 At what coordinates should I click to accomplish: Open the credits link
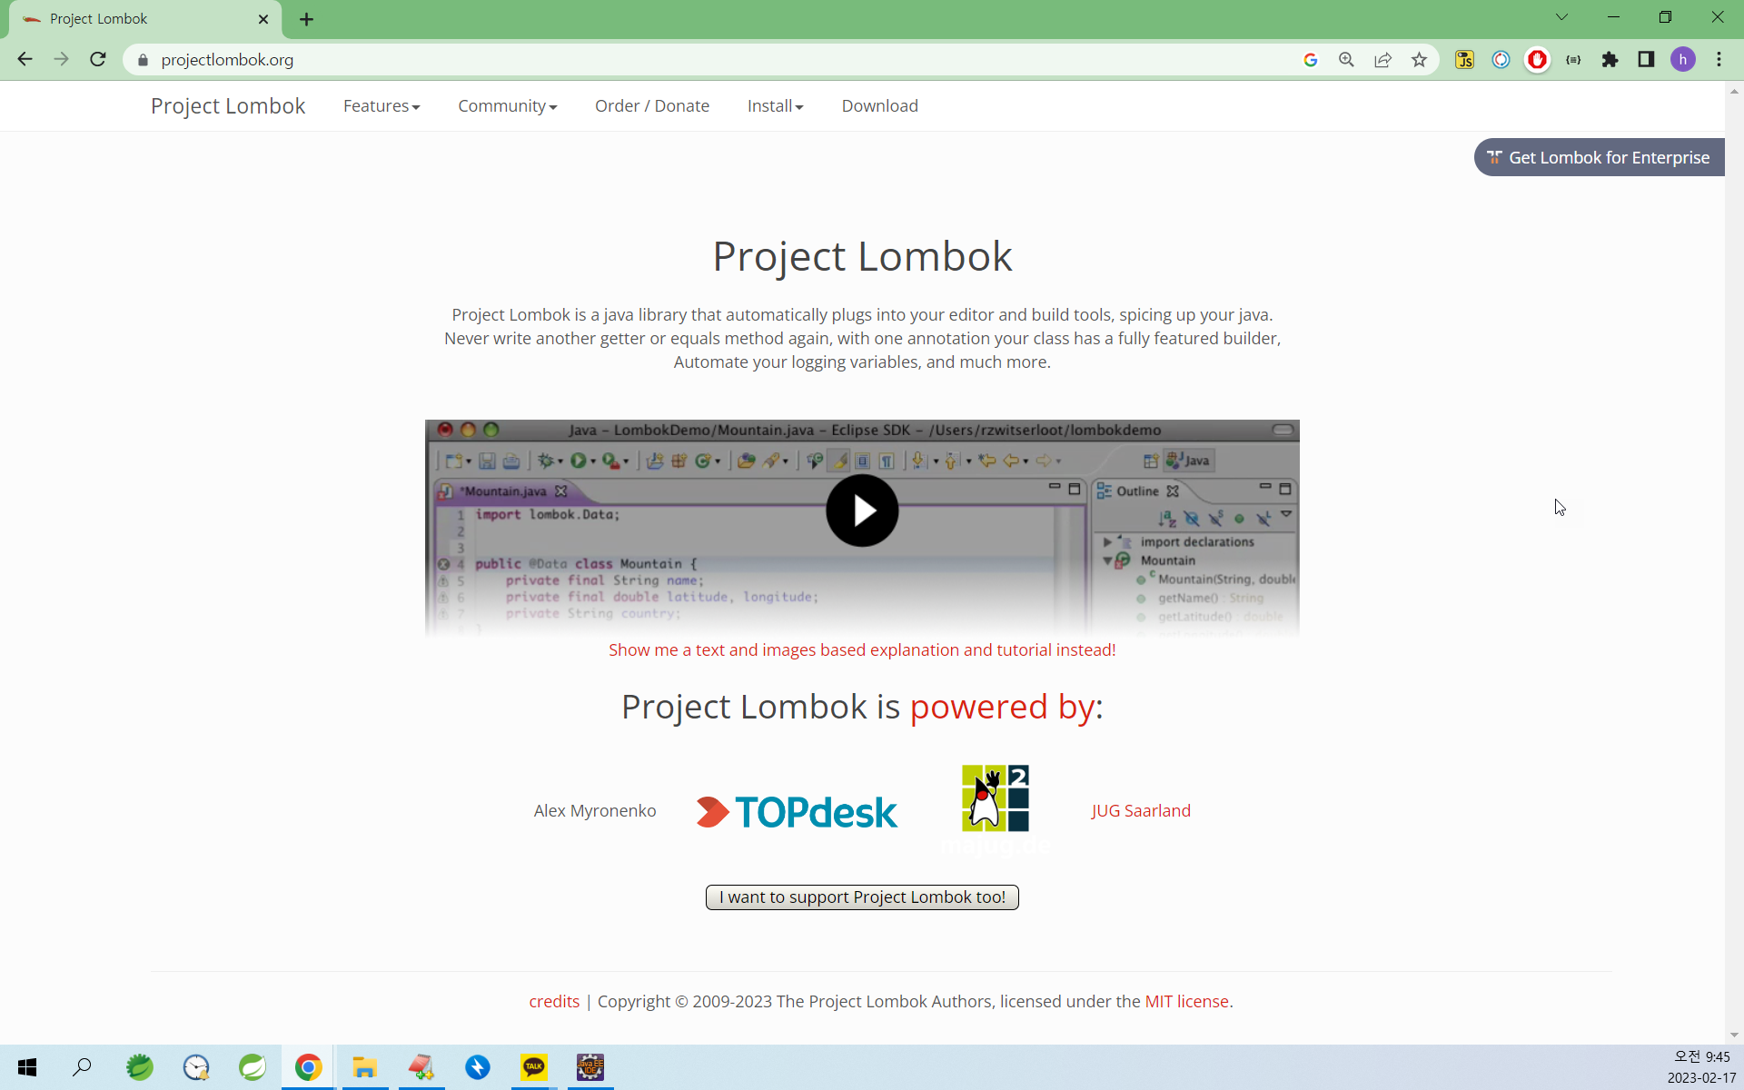554,1002
